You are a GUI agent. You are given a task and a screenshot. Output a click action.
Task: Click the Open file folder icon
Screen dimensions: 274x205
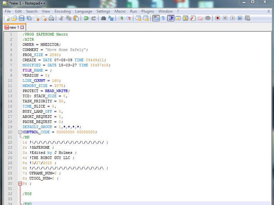pyautogui.click(x=14, y=18)
